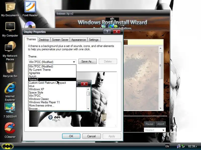Screen dimensions: 201x150
Task: Click Cancel in Display Properties
Action: pos(91,136)
